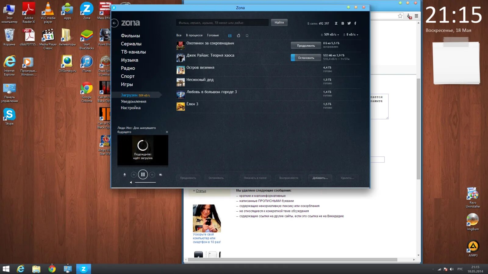This screenshot has height=274, width=488.
Task: Stop Джек Райан download with Остановить
Action: [x=306, y=58]
